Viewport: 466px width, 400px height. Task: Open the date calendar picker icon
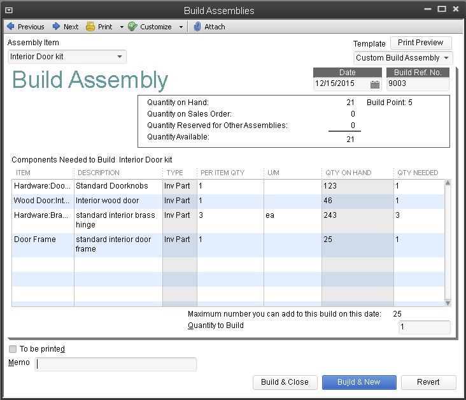(375, 85)
